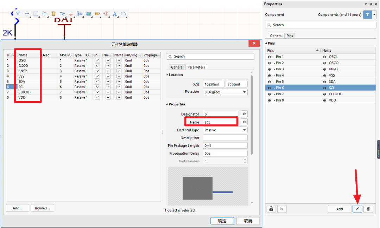Collapse the Location section

click(x=167, y=75)
